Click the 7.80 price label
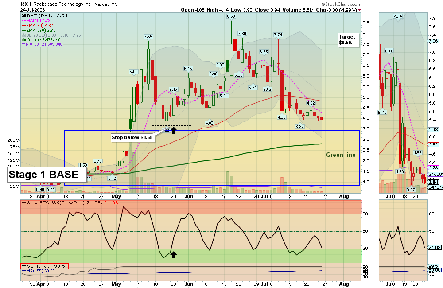This screenshot has height=288, width=443. pos(242,34)
